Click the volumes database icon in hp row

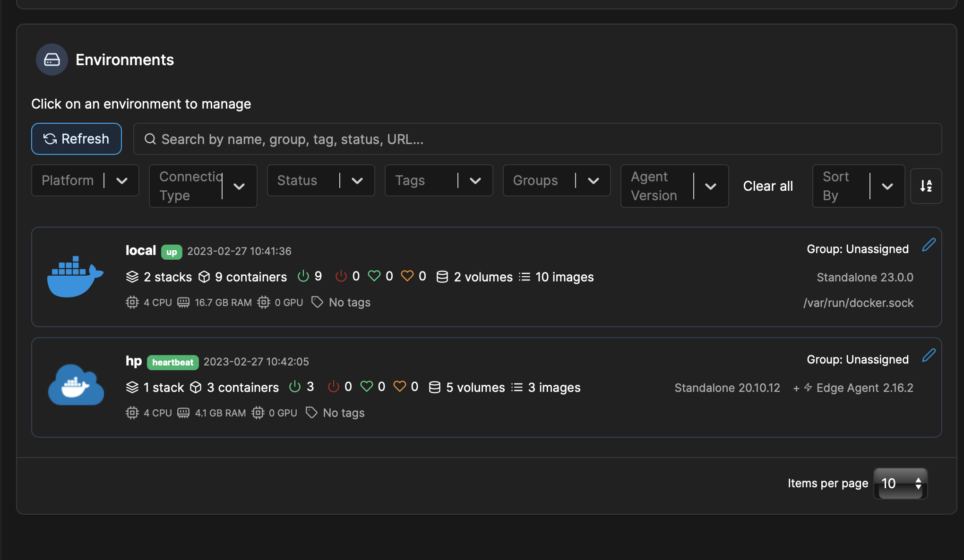click(x=435, y=387)
